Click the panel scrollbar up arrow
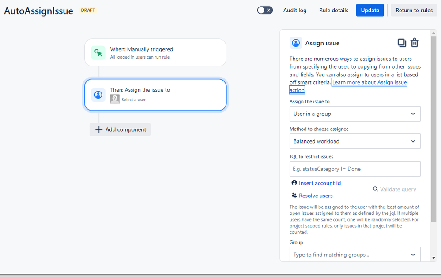Viewport: 441px width, 277px height. (433, 33)
